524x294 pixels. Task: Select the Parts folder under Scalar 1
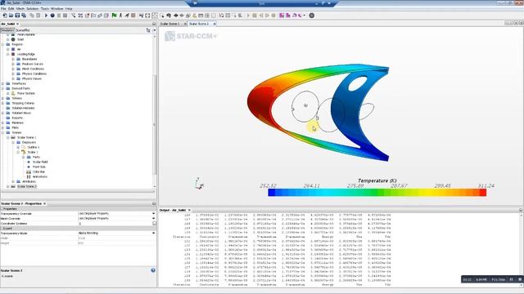(x=36, y=157)
